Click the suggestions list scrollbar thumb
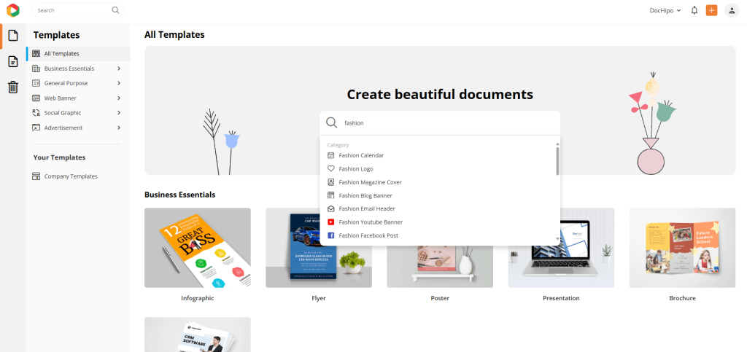This screenshot has height=352, width=747. pyautogui.click(x=557, y=161)
